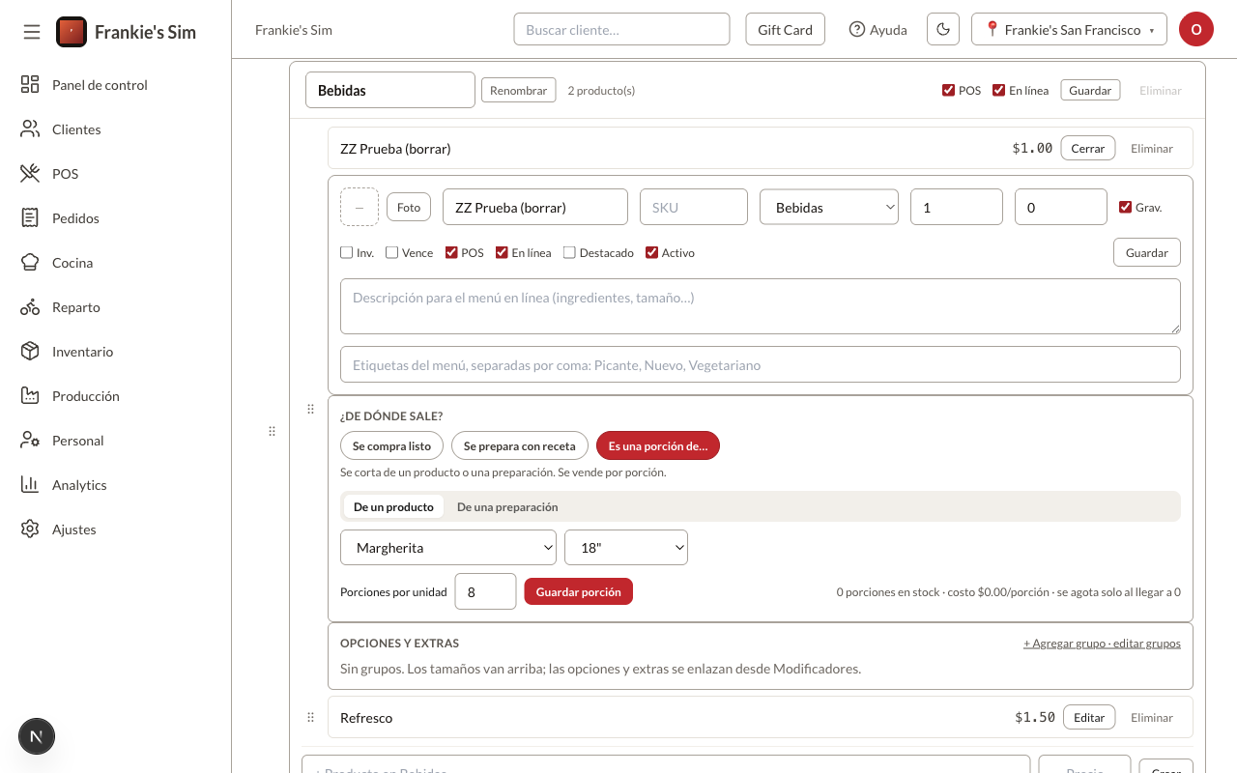Enable the Vence checkbox

[x=391, y=253]
